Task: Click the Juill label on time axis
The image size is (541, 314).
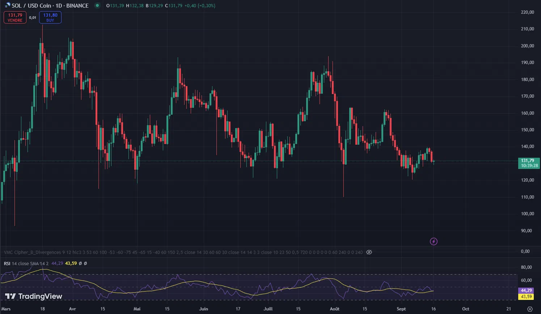Action: (268, 309)
